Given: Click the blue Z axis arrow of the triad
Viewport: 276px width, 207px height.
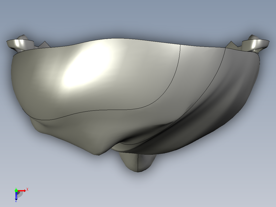Looking at the screenshot, I should [16, 196].
